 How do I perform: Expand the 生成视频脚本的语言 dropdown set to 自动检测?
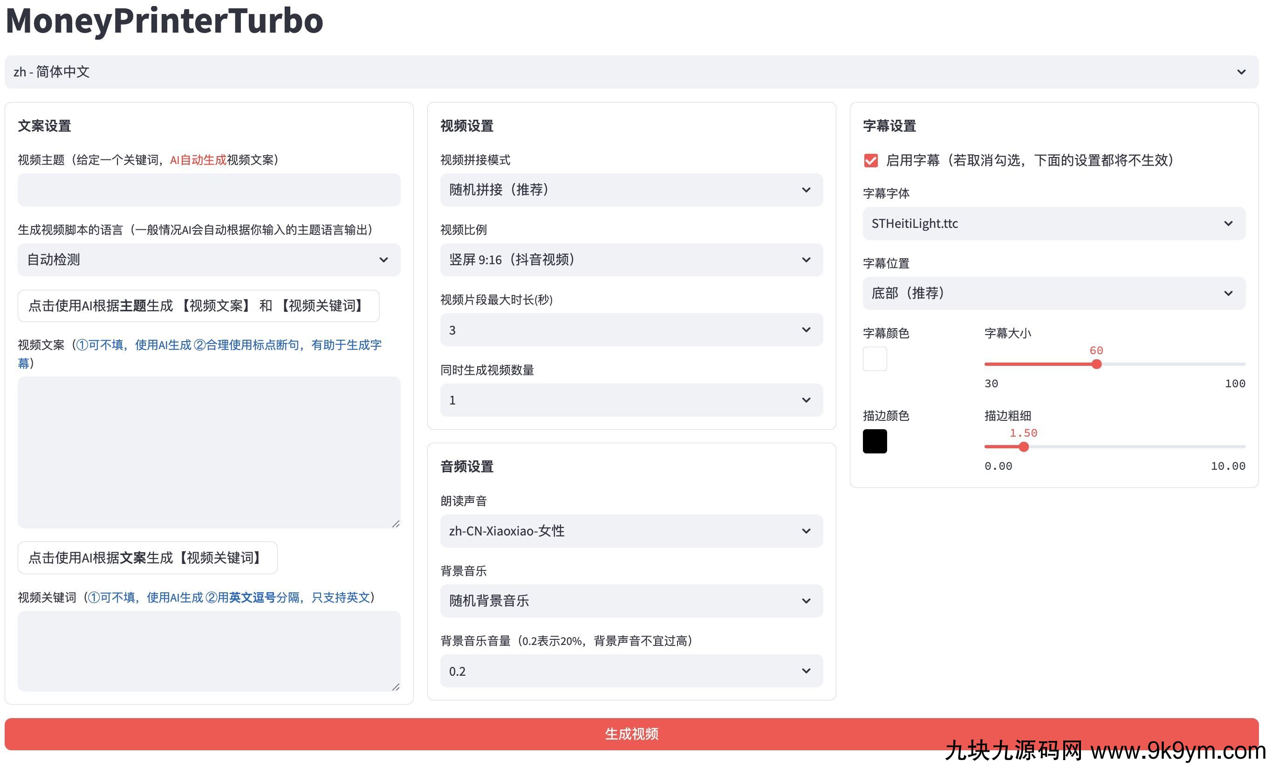coord(209,260)
